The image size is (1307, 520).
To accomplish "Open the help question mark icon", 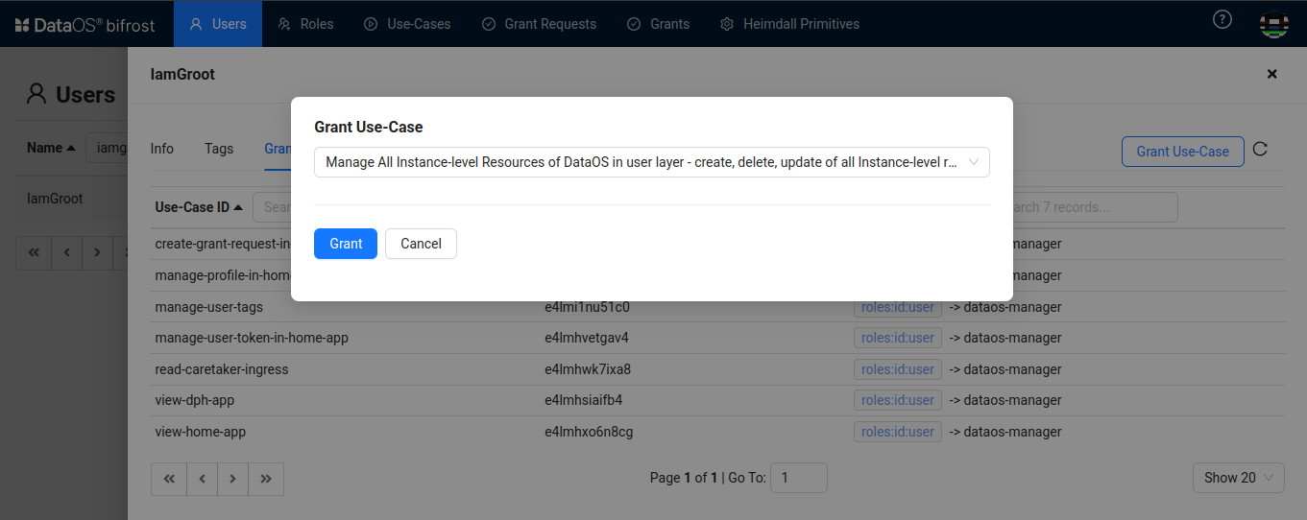I will tap(1222, 19).
